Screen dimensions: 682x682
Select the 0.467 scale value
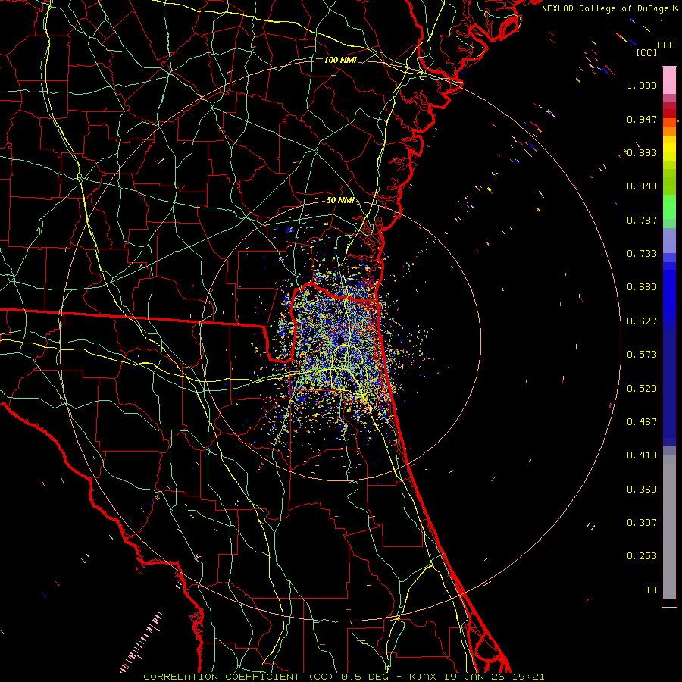(x=642, y=422)
